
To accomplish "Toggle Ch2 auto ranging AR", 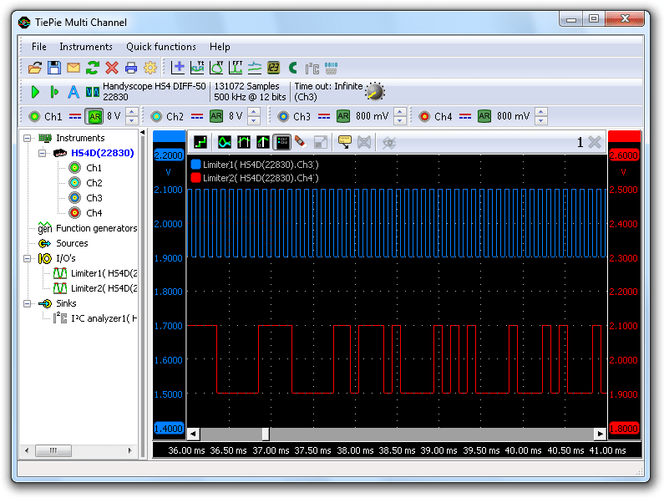I will [x=216, y=116].
